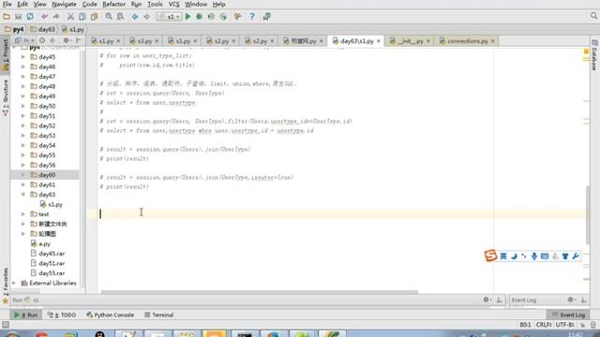Open the Python Console tool window

pos(111,315)
